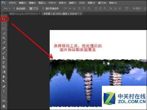
Task: Select the Rectangular Marquee tool
Action: point(4,24)
